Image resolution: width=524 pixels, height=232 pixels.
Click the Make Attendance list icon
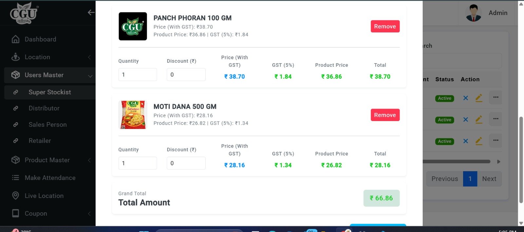pos(15,178)
